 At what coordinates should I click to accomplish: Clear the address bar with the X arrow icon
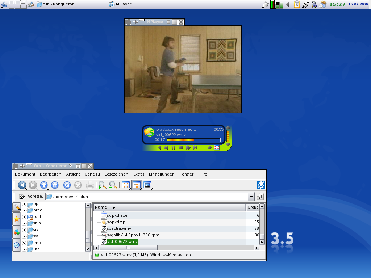[x=22, y=197]
